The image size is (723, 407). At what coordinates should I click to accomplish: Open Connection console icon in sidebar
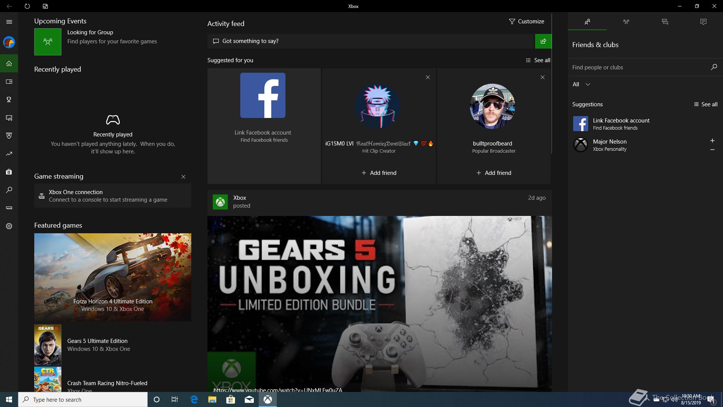9,208
